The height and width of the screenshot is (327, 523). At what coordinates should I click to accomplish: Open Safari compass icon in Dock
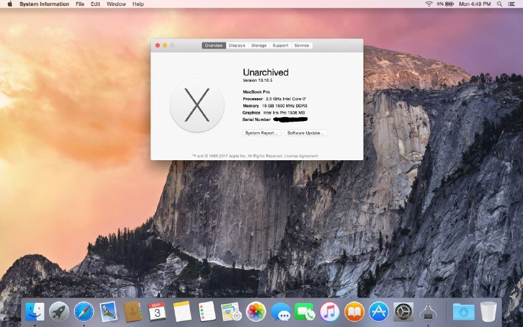click(x=84, y=312)
